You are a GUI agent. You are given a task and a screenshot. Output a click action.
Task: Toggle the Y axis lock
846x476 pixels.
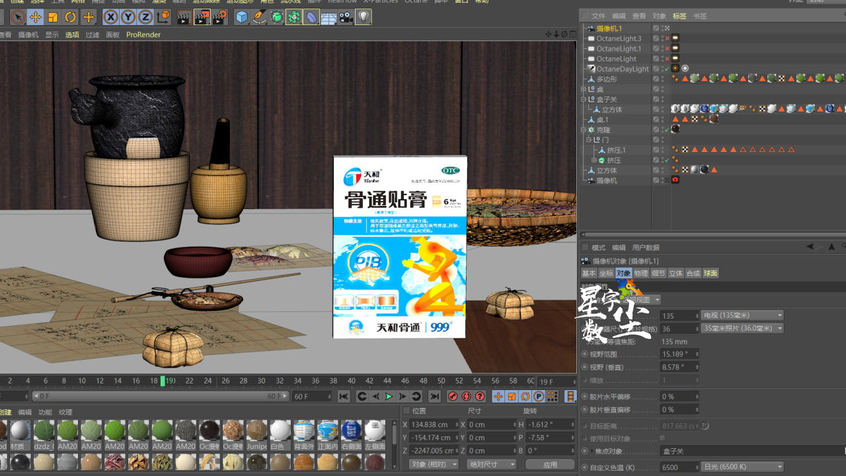[128, 17]
